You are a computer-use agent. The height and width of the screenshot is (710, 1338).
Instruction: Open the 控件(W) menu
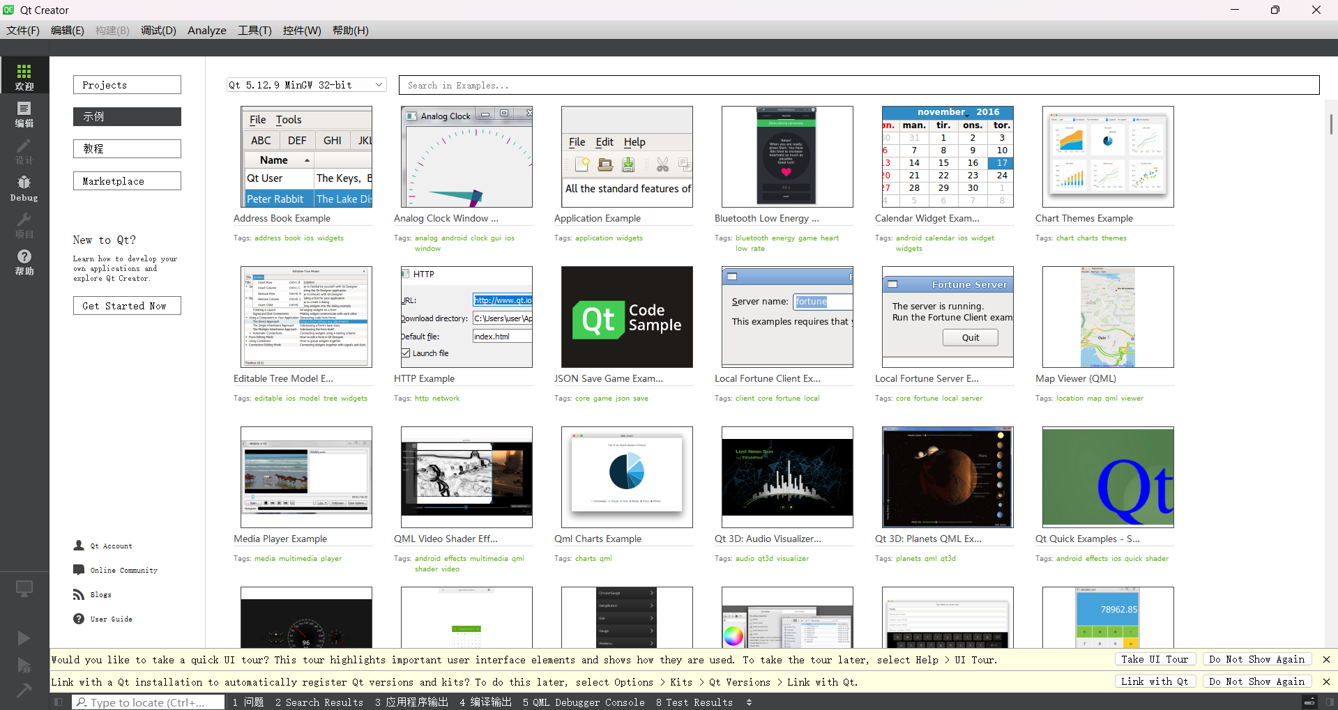(302, 30)
